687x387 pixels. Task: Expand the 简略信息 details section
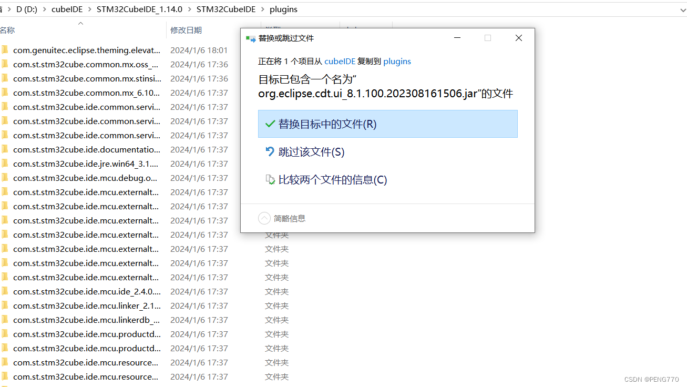click(x=264, y=218)
